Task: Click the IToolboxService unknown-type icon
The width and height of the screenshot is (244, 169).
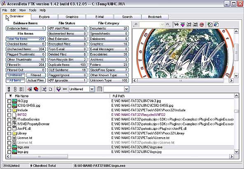Action: (14, 120)
